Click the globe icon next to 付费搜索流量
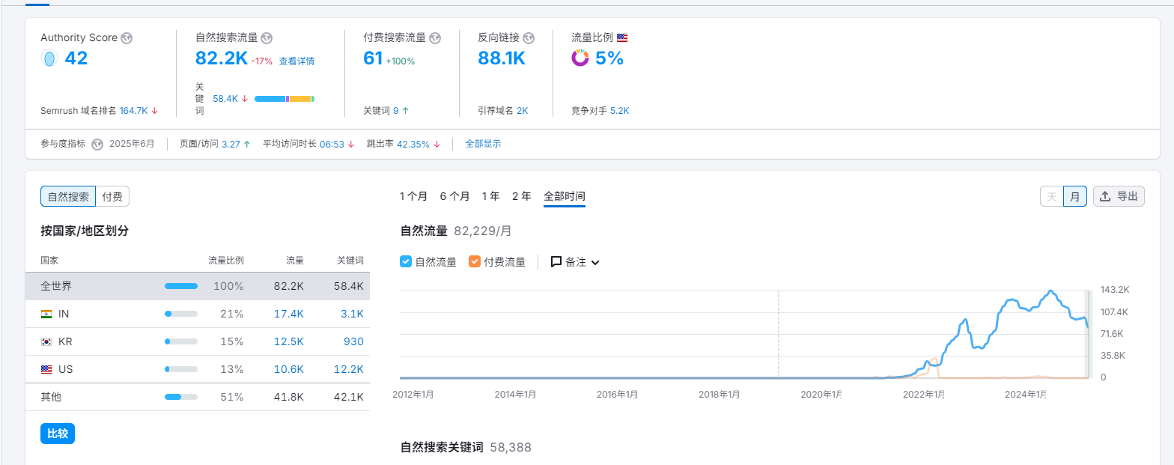This screenshot has width=1174, height=465. [x=435, y=38]
